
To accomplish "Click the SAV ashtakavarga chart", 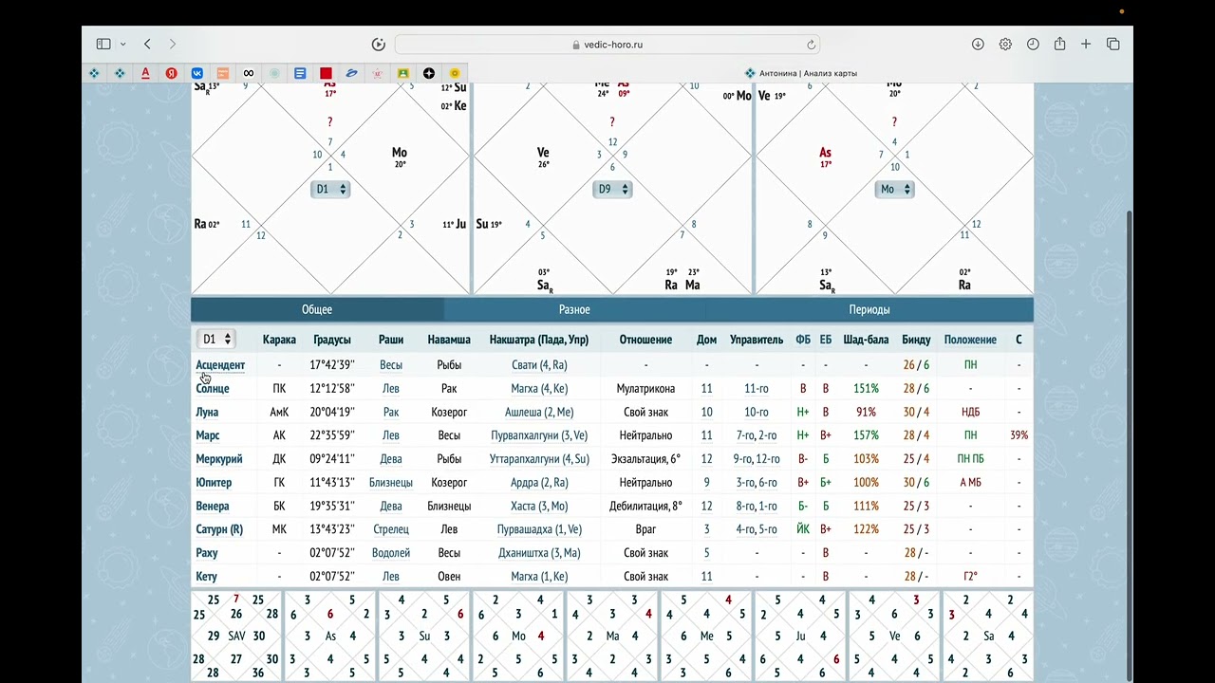I will point(236,636).
